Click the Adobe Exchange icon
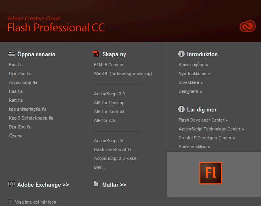 [11, 184]
